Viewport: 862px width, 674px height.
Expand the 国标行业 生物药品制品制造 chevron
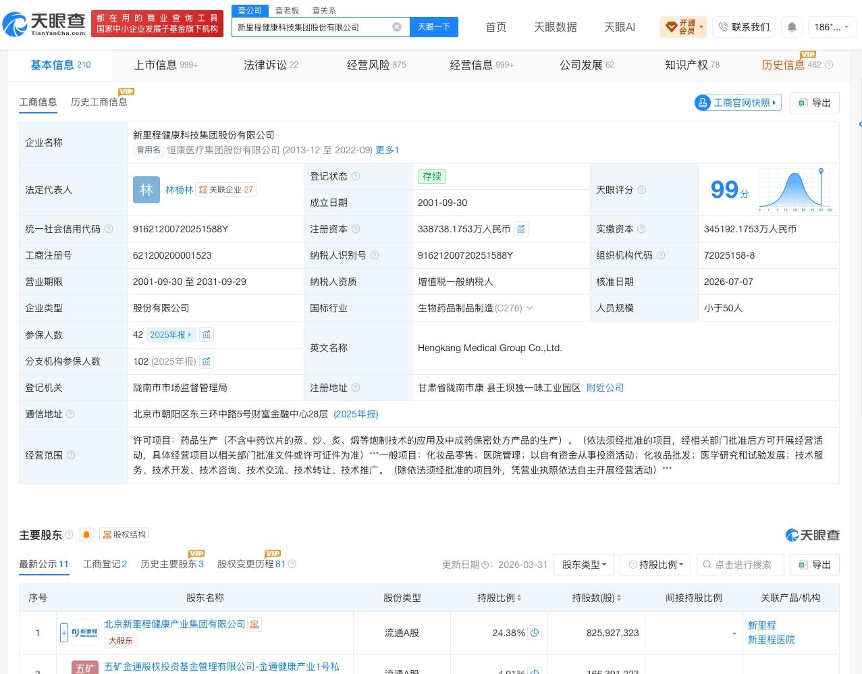529,308
